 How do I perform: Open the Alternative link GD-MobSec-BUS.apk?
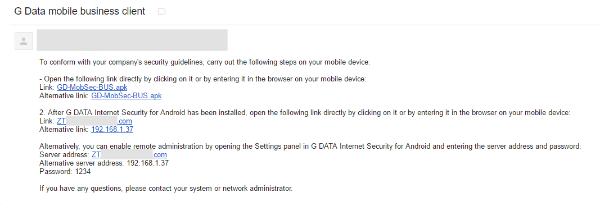(x=127, y=95)
